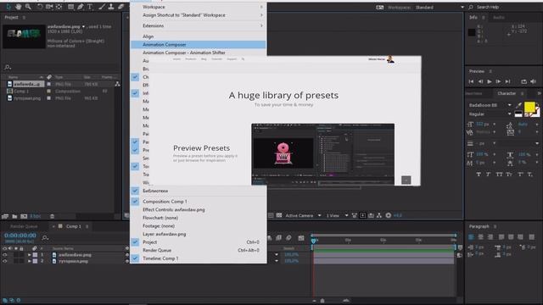
Task: Open the Extensions submenu
Action: click(199, 26)
